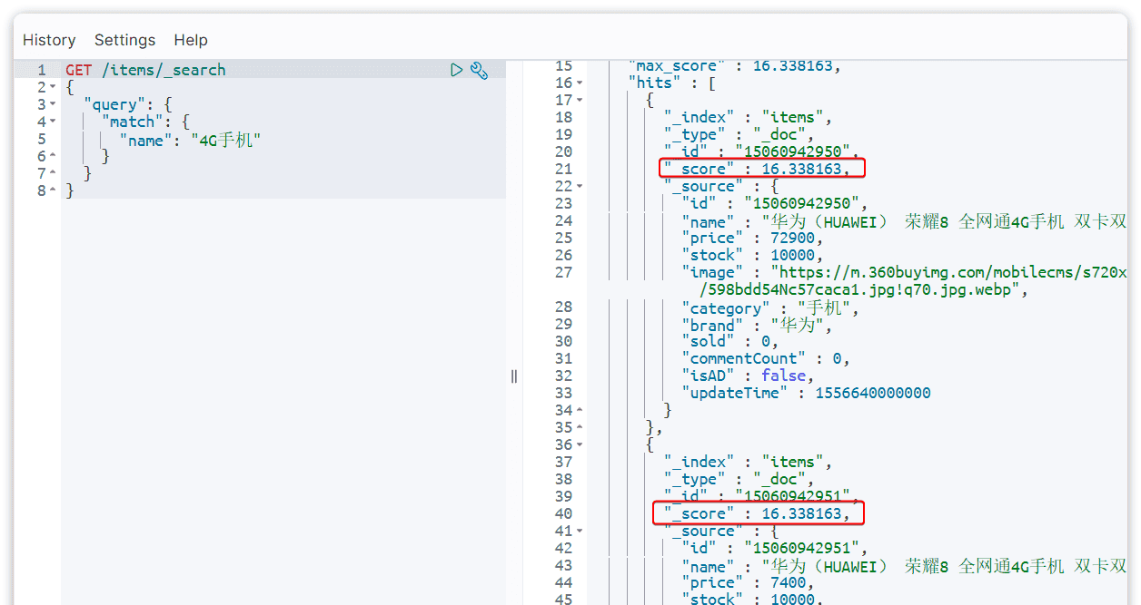
Task: Click the fold marker at response line 34
Action: point(580,411)
